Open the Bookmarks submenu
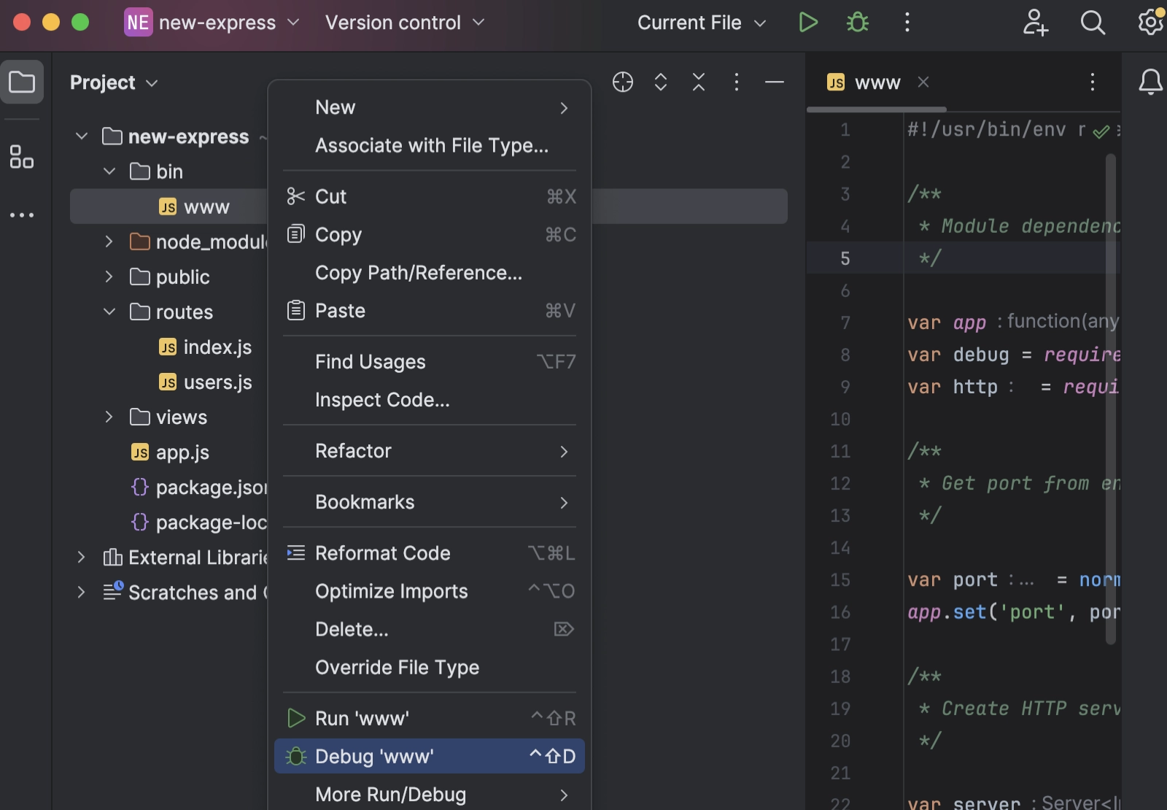This screenshot has width=1167, height=810. click(430, 502)
